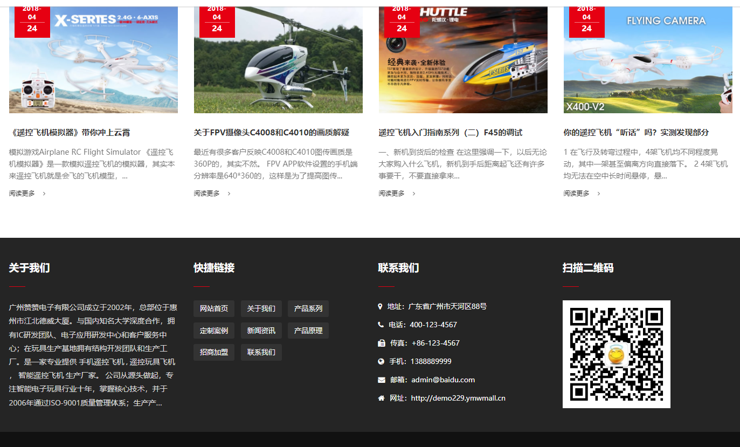
Task: Open 产品系列 quick link
Action: pos(308,308)
